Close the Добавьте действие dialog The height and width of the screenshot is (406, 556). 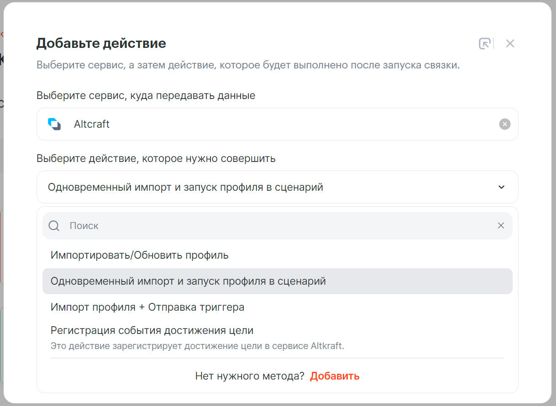pyautogui.click(x=510, y=43)
